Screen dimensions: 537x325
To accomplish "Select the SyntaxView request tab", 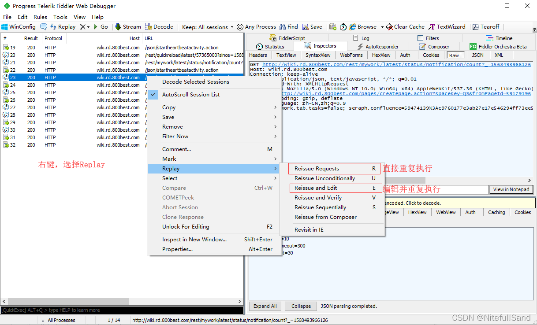I will tap(318, 55).
